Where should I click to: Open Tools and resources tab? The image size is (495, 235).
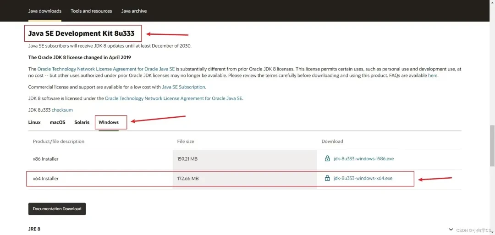click(91, 11)
